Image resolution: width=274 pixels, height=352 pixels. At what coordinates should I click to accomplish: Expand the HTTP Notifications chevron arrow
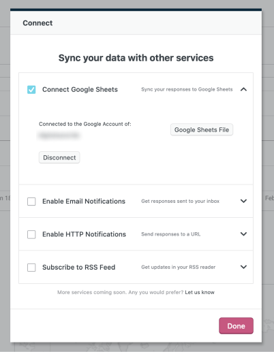(243, 234)
